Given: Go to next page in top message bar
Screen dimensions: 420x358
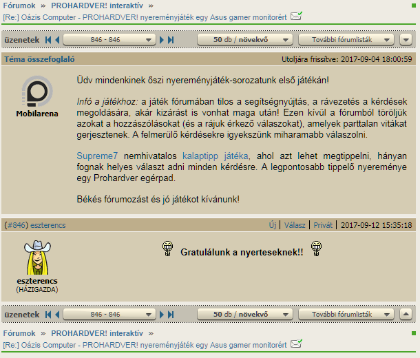Looking at the screenshot, I should click(162, 40).
